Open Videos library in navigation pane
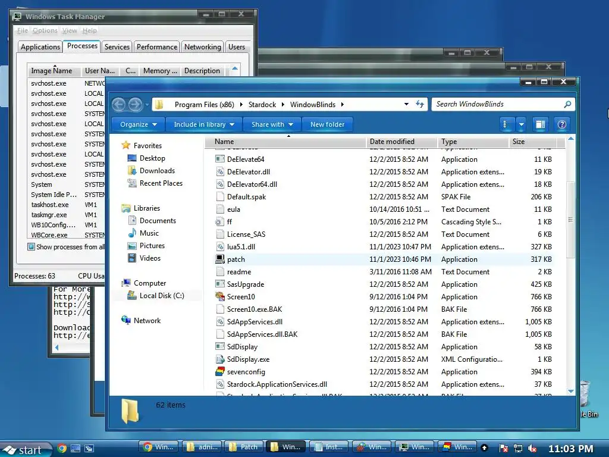This screenshot has height=457, width=609. pyautogui.click(x=150, y=258)
